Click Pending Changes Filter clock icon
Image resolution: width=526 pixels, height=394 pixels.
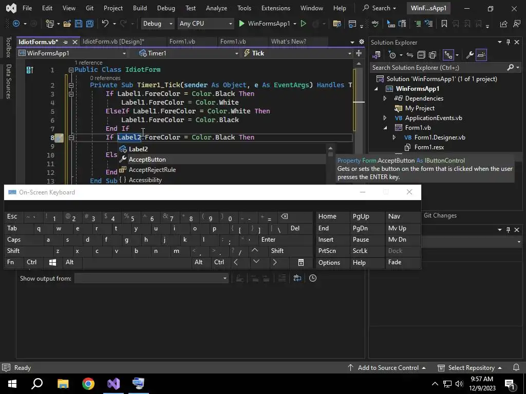coord(392,55)
